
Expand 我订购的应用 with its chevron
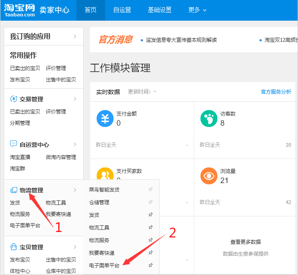(75, 36)
